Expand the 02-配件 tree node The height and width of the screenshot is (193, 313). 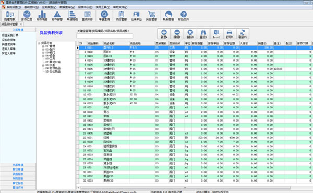[x=43, y=50]
